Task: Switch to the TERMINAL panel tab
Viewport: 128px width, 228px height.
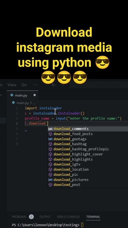Action: coord(93,217)
